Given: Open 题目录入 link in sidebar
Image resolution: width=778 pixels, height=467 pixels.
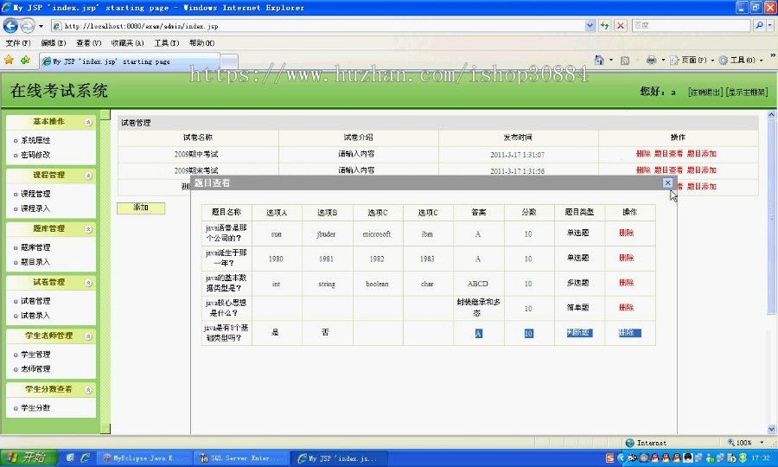Looking at the screenshot, I should pos(35,262).
